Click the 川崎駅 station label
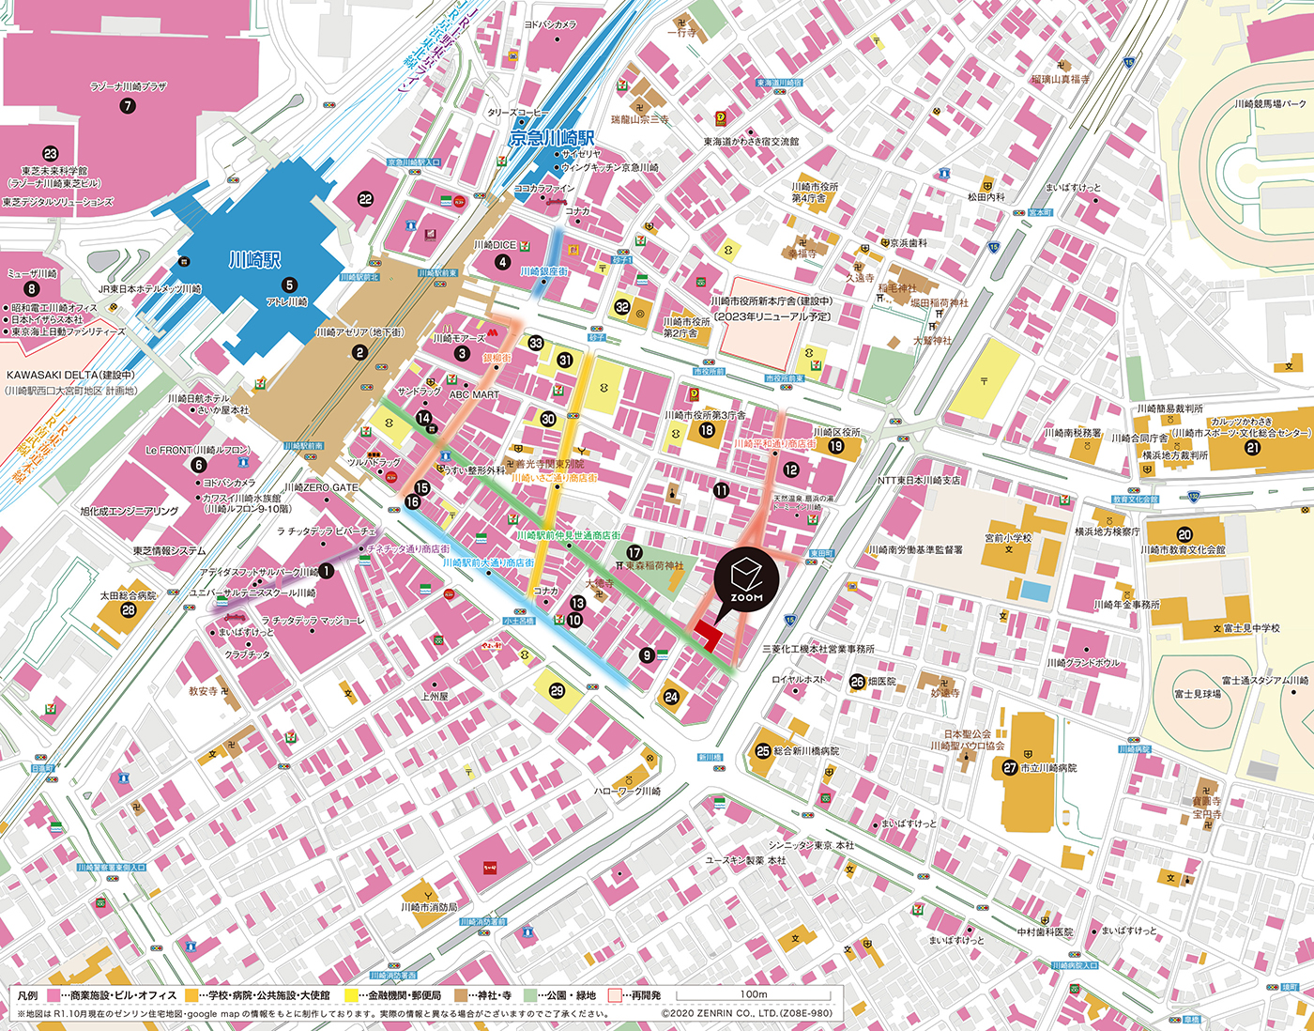Screen dimensions: 1314x1031 point(255,260)
